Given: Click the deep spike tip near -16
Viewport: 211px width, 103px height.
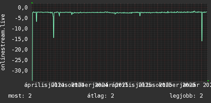Looking at the screenshot, I should (202, 40).
